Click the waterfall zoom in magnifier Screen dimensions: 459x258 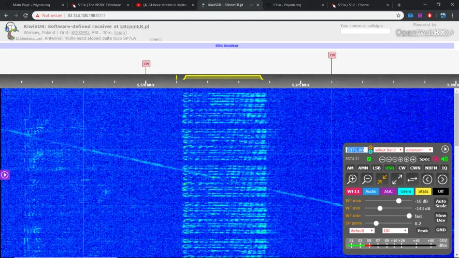click(x=352, y=179)
